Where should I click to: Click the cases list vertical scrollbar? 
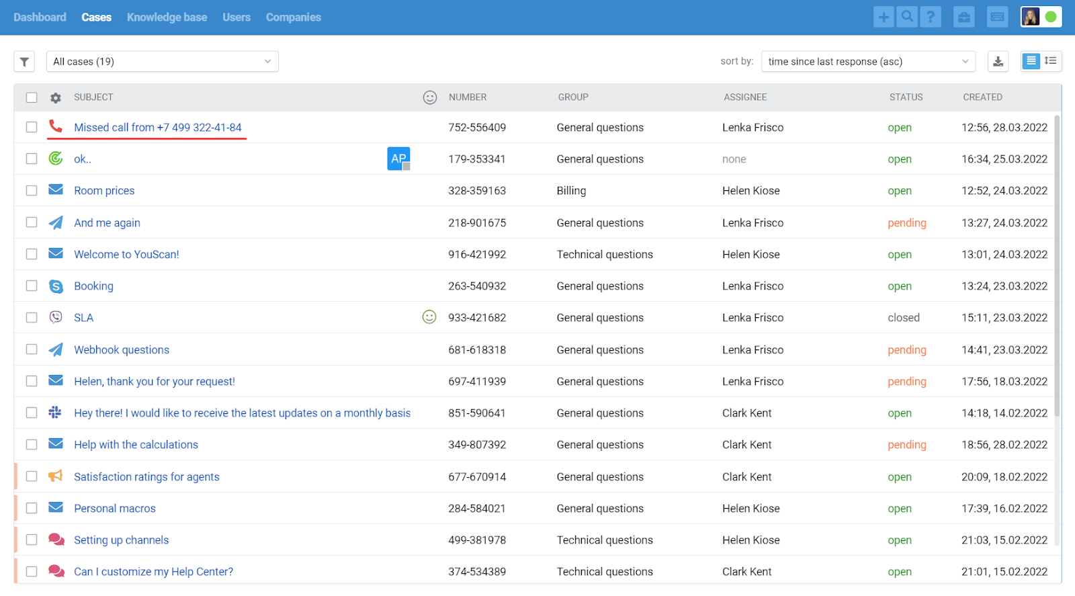(1057, 265)
